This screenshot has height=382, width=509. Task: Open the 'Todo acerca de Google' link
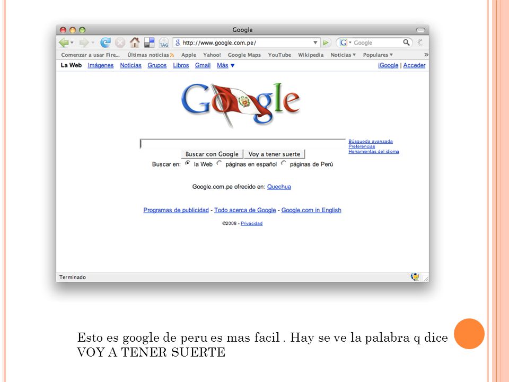pyautogui.click(x=245, y=210)
